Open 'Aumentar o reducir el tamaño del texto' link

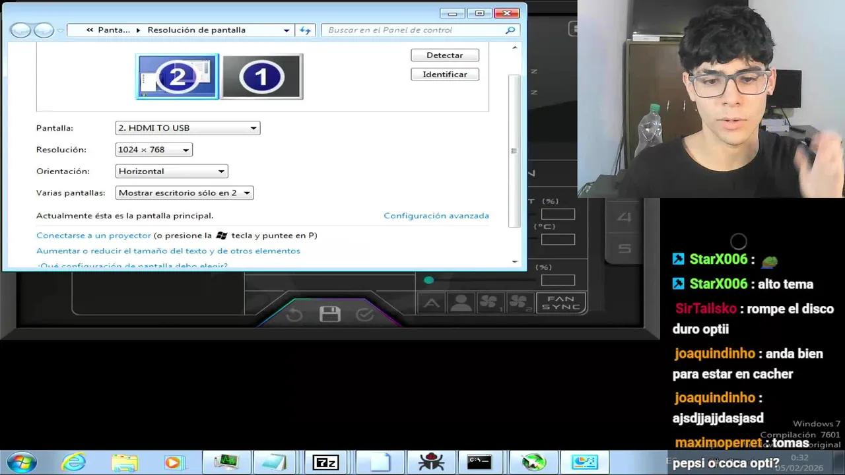(168, 251)
